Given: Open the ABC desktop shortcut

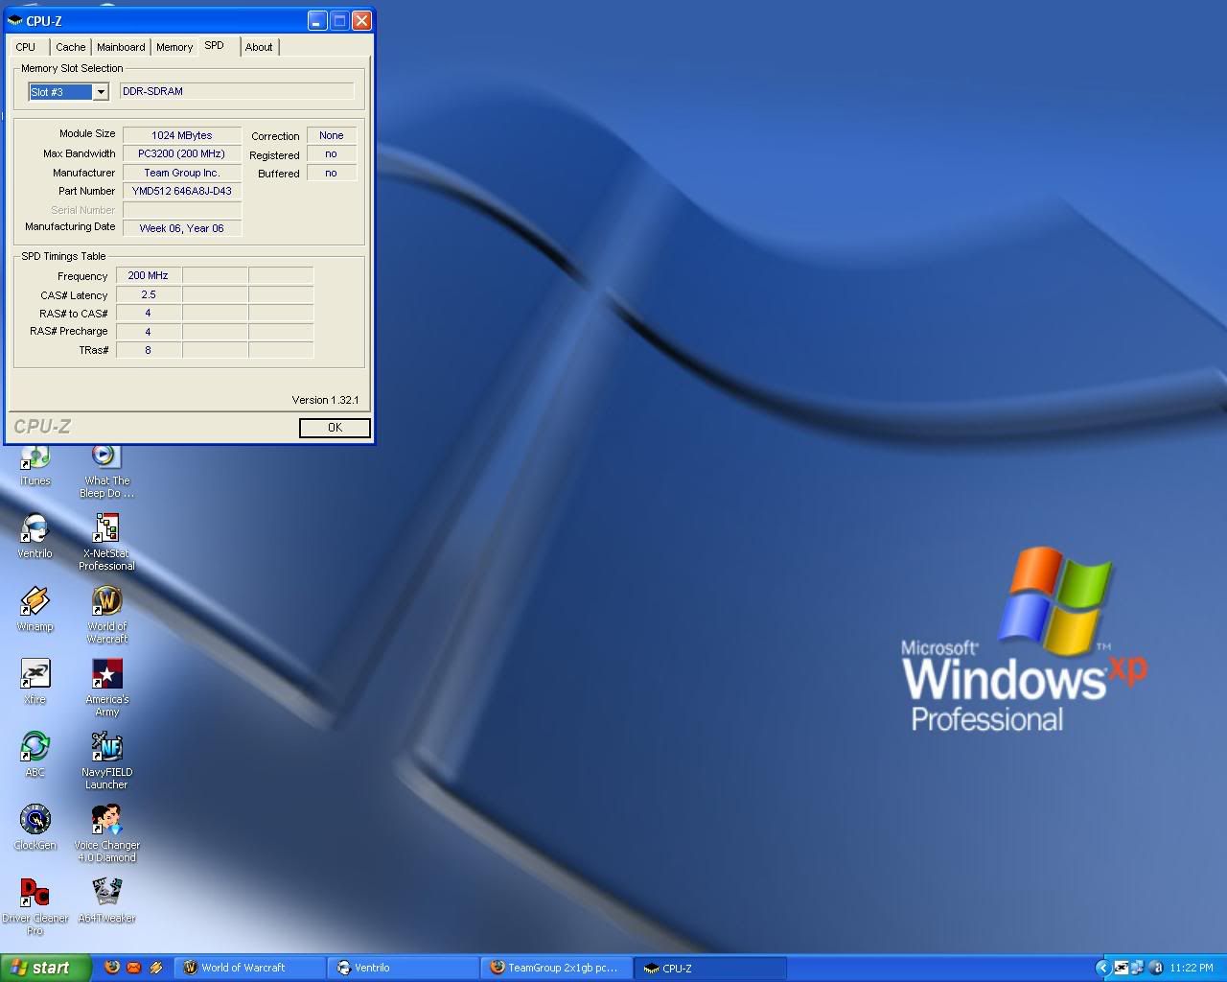Looking at the screenshot, I should (x=35, y=755).
